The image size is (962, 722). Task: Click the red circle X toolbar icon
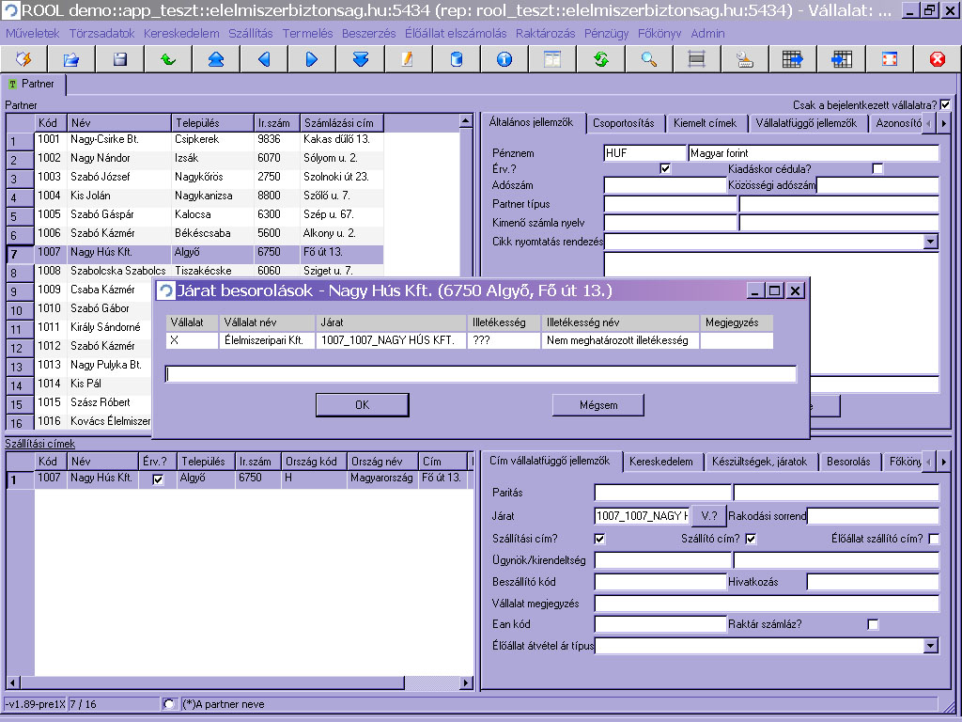tap(937, 59)
